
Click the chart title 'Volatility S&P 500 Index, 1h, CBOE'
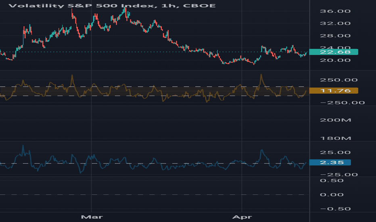pyautogui.click(x=112, y=6)
